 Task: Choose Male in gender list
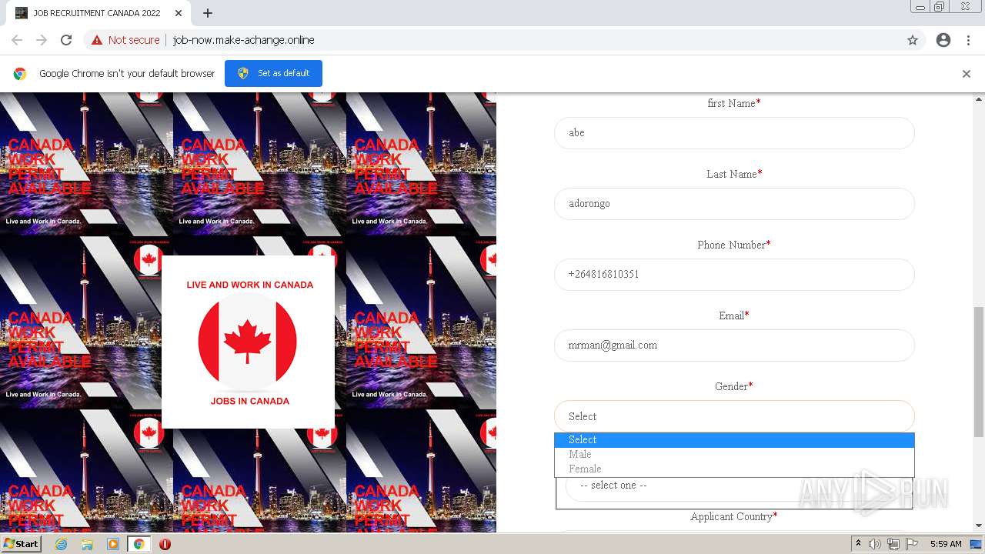click(x=734, y=455)
